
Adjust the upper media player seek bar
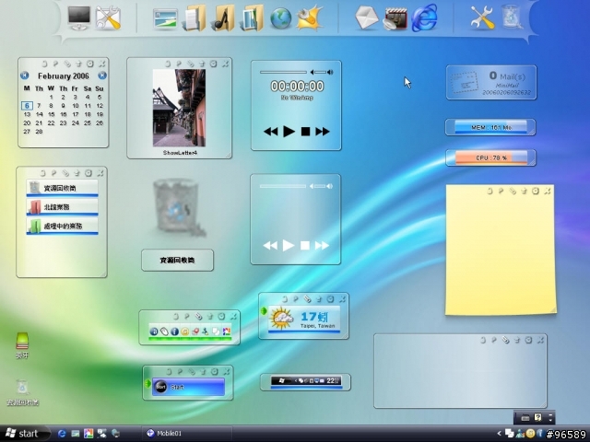(283, 72)
